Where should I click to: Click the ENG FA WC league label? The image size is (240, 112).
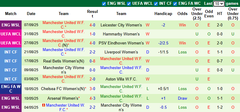[x=11, y=89]
